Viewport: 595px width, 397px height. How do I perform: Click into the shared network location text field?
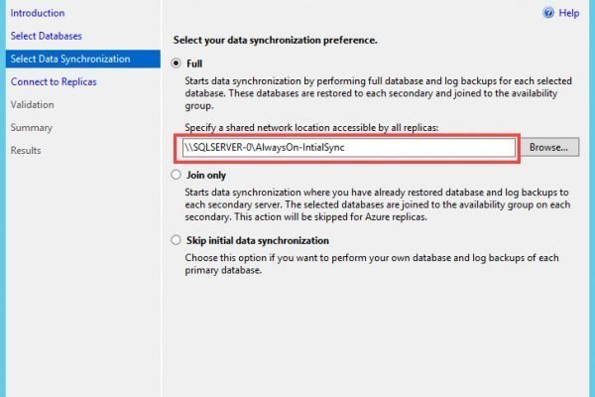pos(349,147)
